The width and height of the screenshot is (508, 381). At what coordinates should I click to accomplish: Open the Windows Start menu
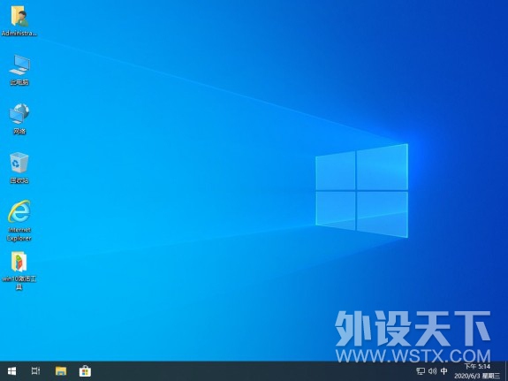pos(12,371)
